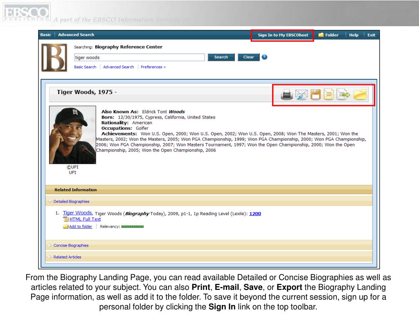Click the Also Known As Eldrick Tont Woods text
419x314 pixels.
click(143, 112)
